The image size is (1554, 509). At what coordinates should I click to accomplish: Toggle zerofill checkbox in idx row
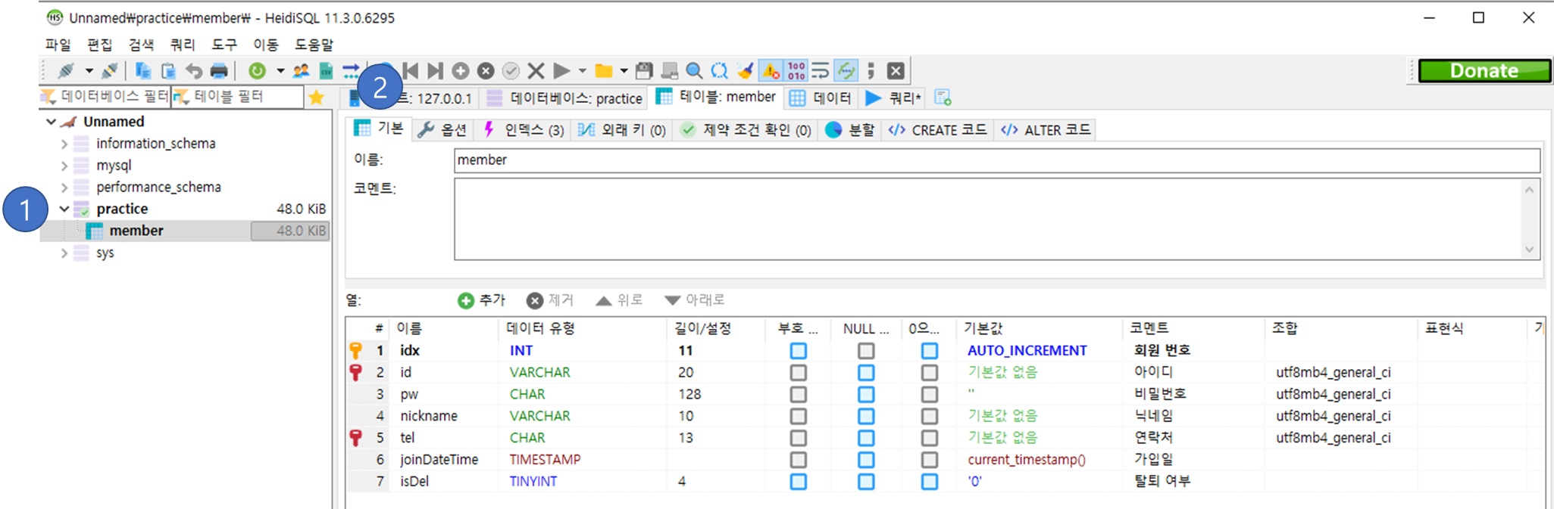[930, 351]
